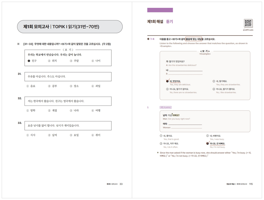Viewport: 264px width, 200px height.
Task: Click page number 33
Action: 121,184
